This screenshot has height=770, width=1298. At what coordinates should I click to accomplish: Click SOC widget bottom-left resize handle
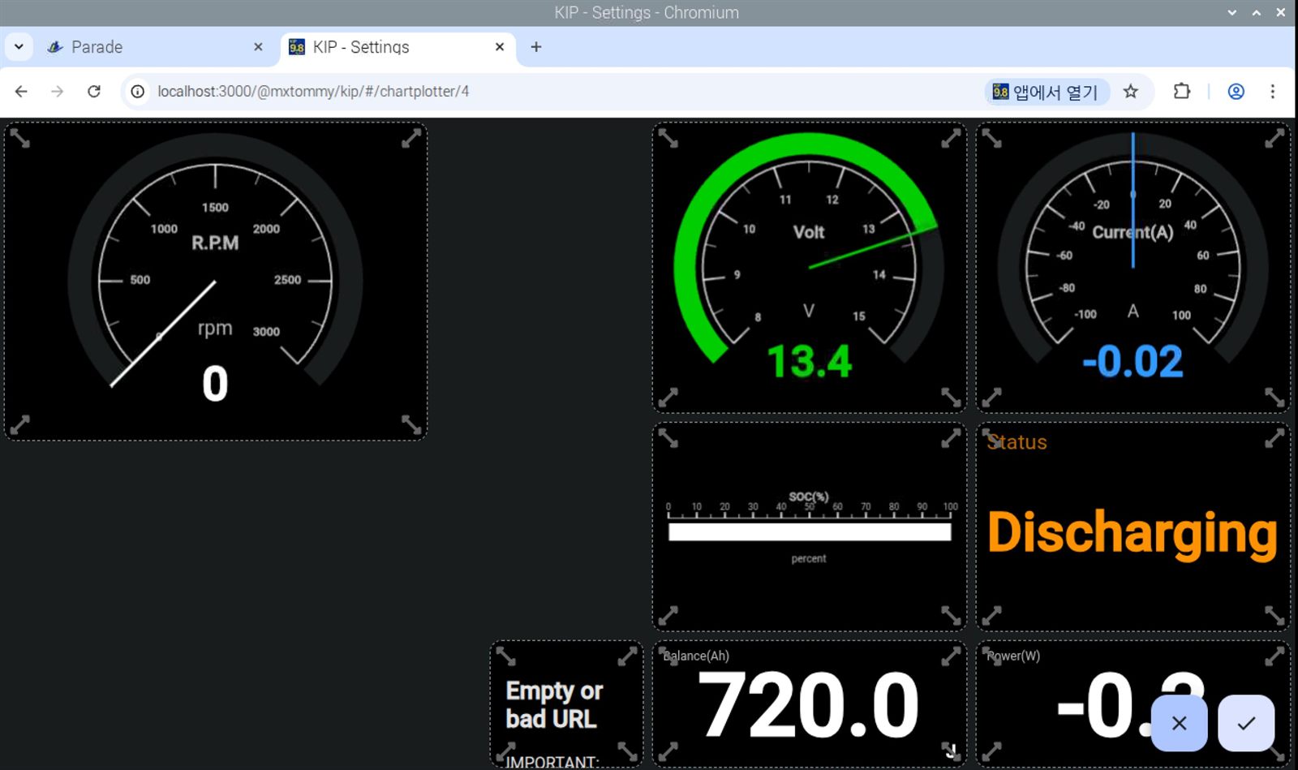tap(668, 615)
